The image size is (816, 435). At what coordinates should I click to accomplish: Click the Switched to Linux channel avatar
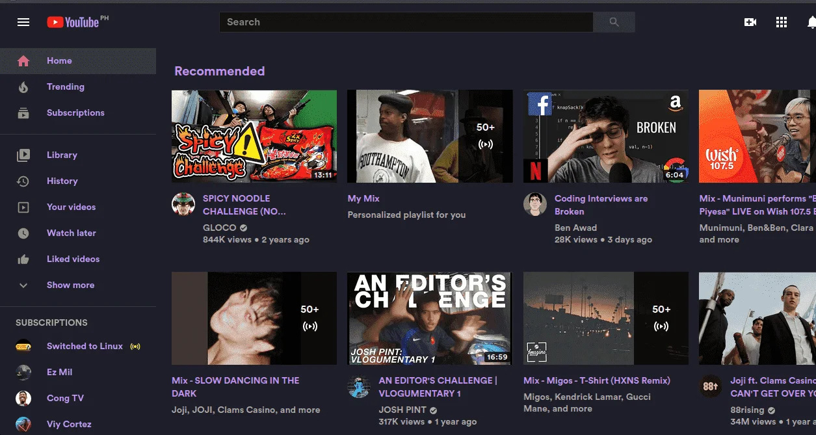click(23, 347)
